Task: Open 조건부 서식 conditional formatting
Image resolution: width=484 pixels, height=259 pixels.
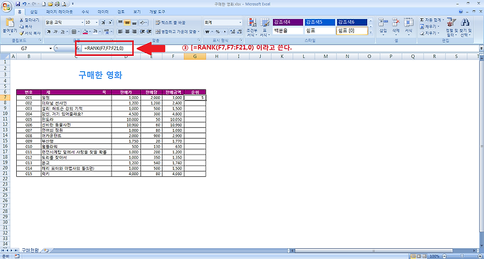Action: point(252,27)
